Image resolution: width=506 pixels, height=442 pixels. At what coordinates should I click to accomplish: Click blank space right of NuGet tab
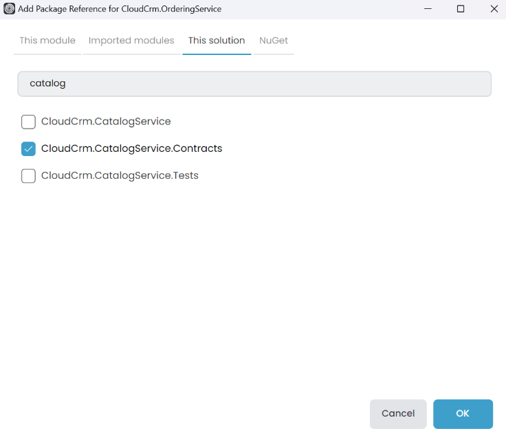tap(399, 41)
